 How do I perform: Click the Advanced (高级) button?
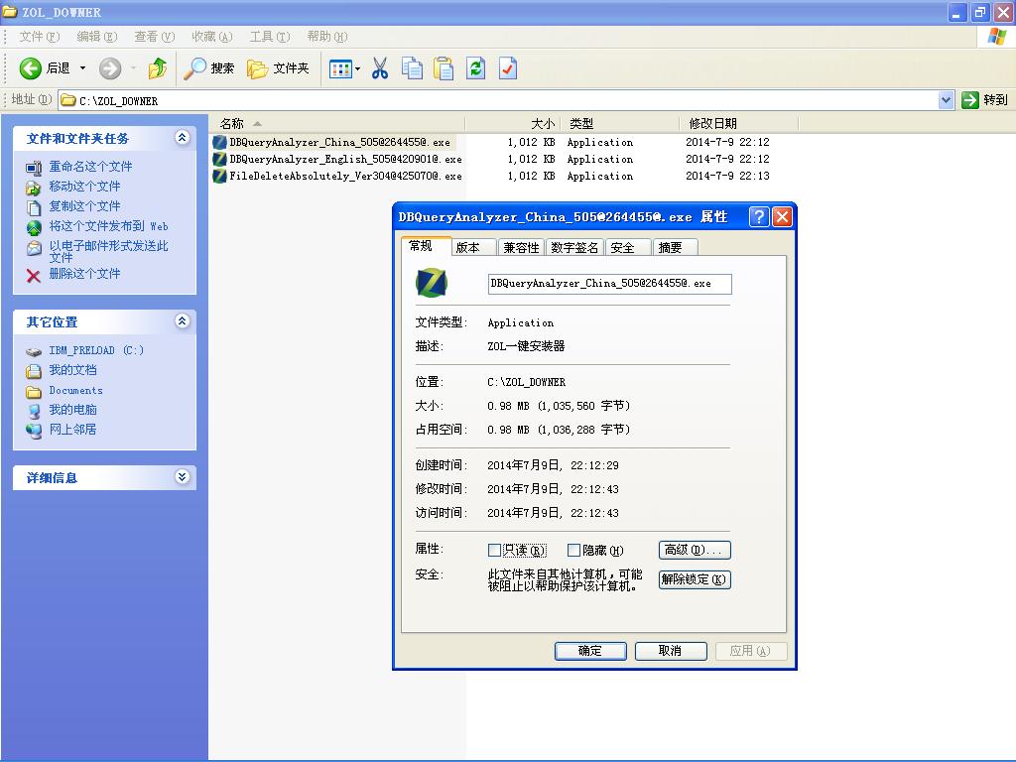click(x=695, y=550)
